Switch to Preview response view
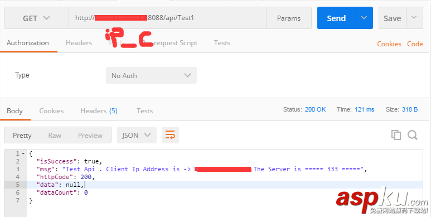Image resolution: width=431 pixels, height=217 pixels. click(x=90, y=136)
